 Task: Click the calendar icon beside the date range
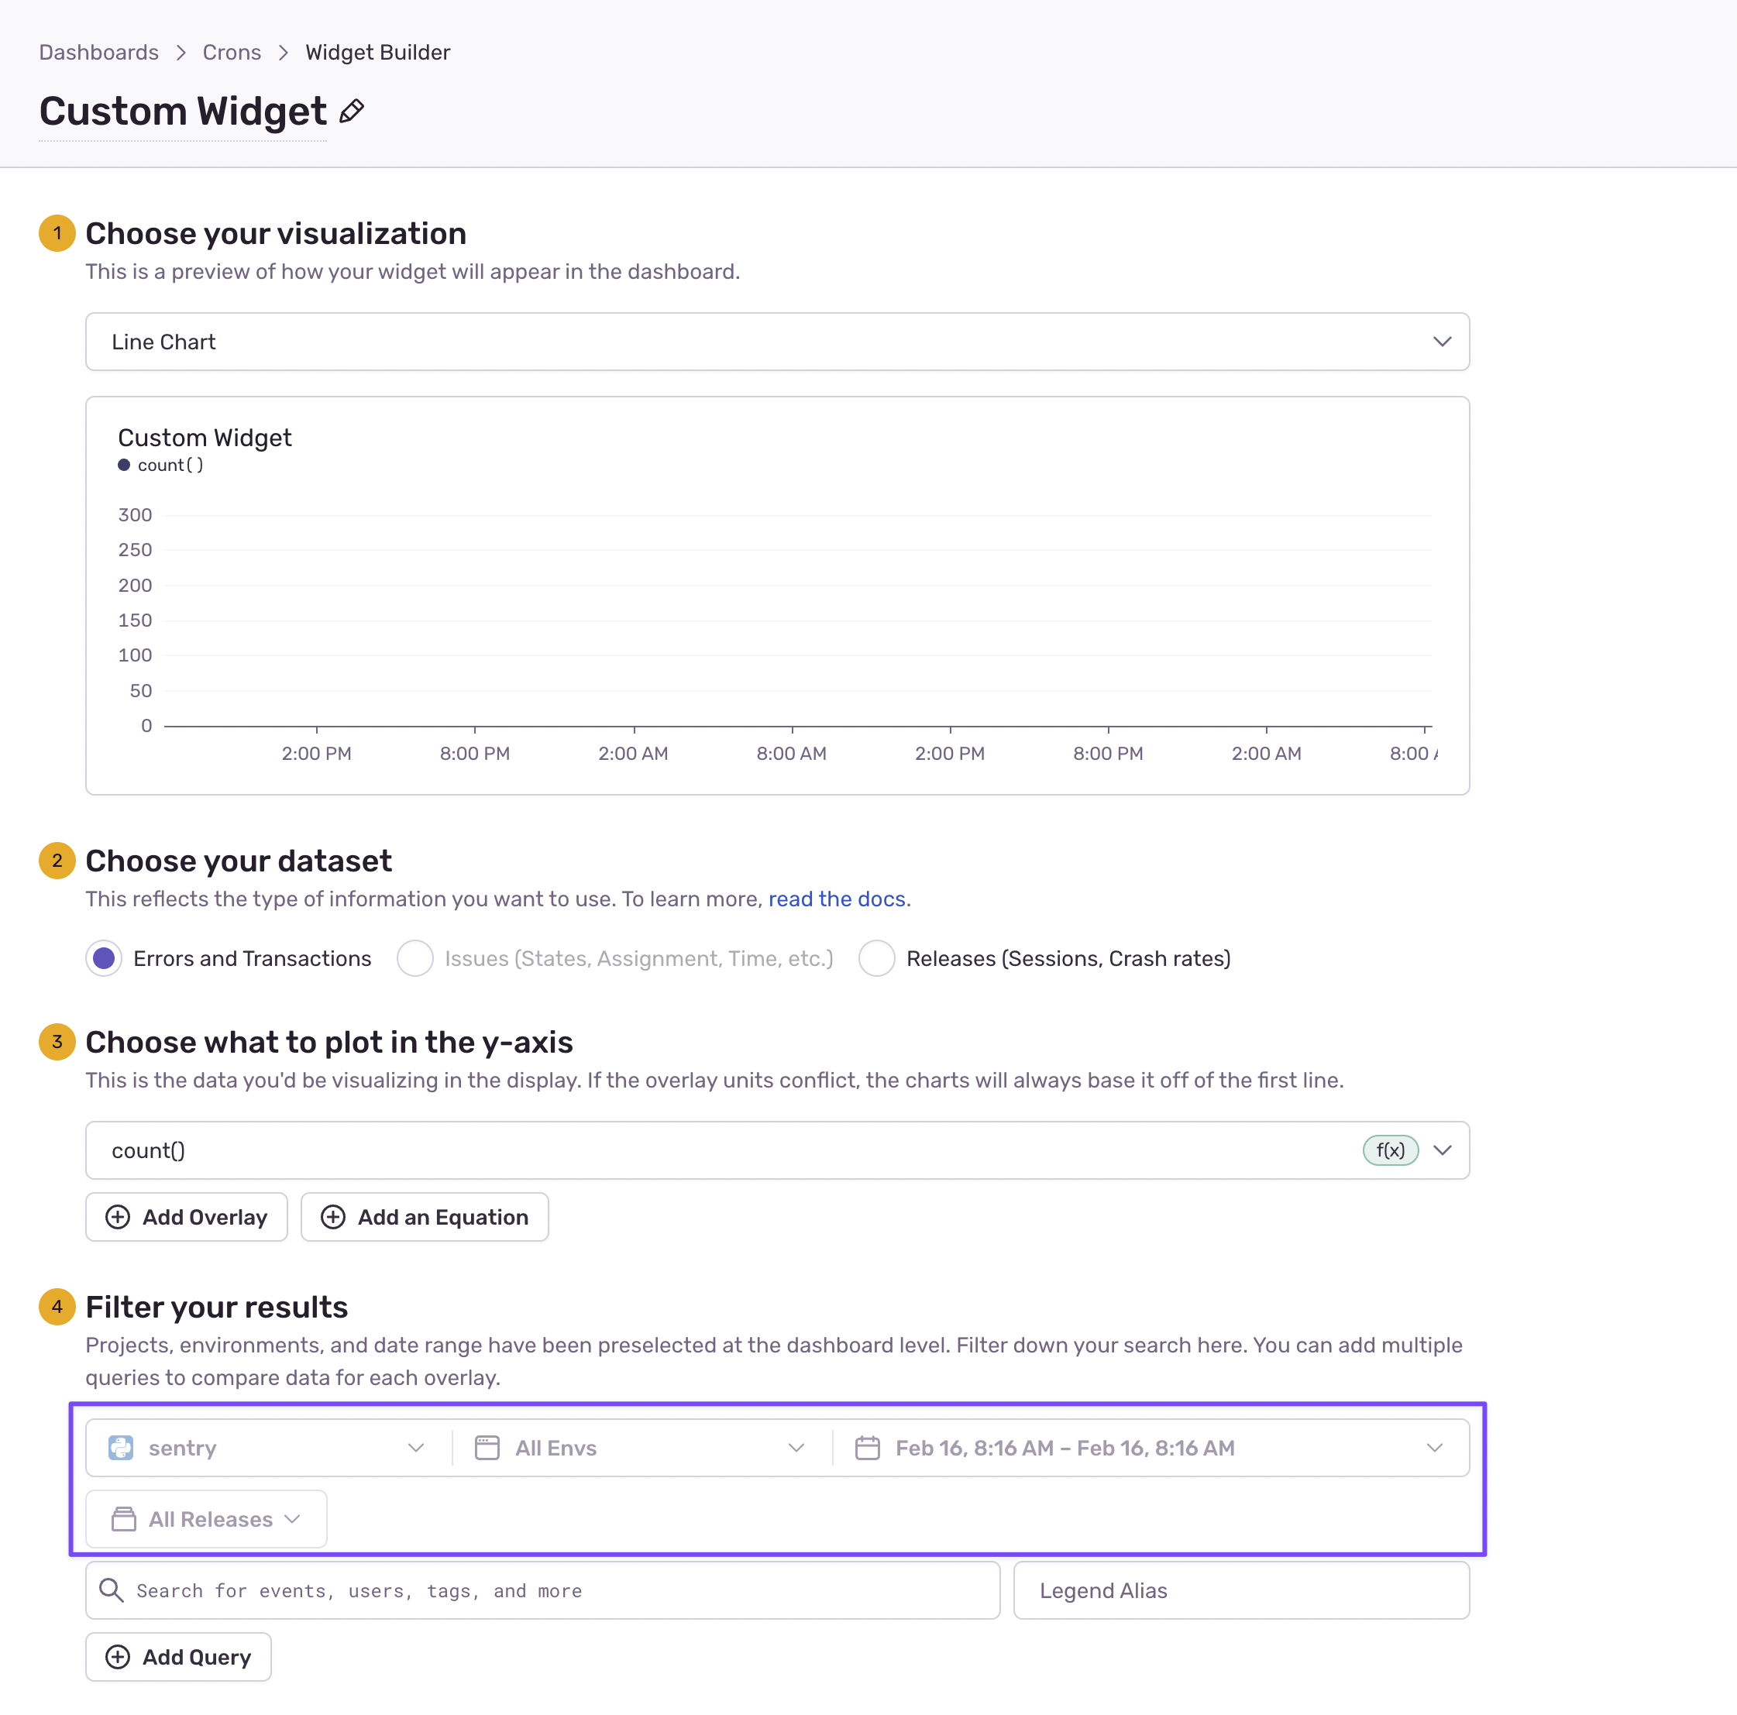coord(868,1447)
